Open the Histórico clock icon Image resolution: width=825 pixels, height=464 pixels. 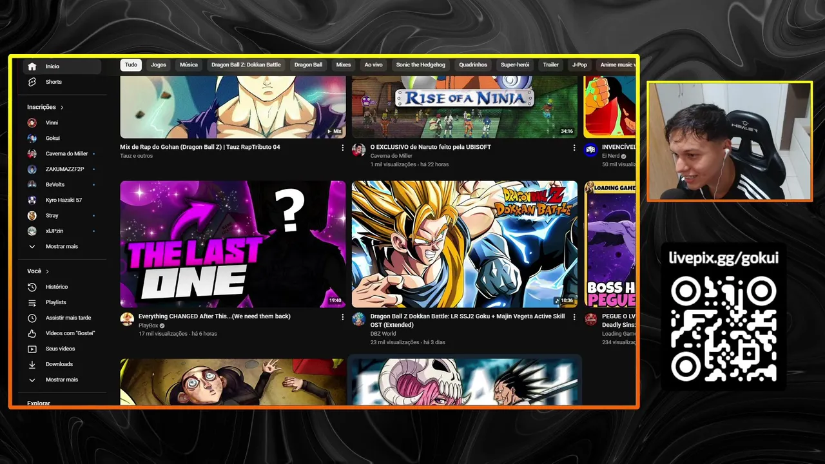click(x=32, y=287)
